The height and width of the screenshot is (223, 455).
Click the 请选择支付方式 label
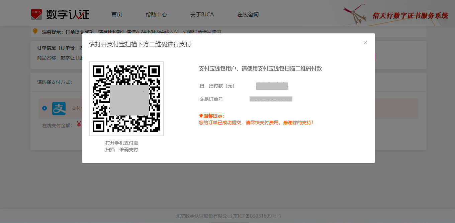(55, 82)
